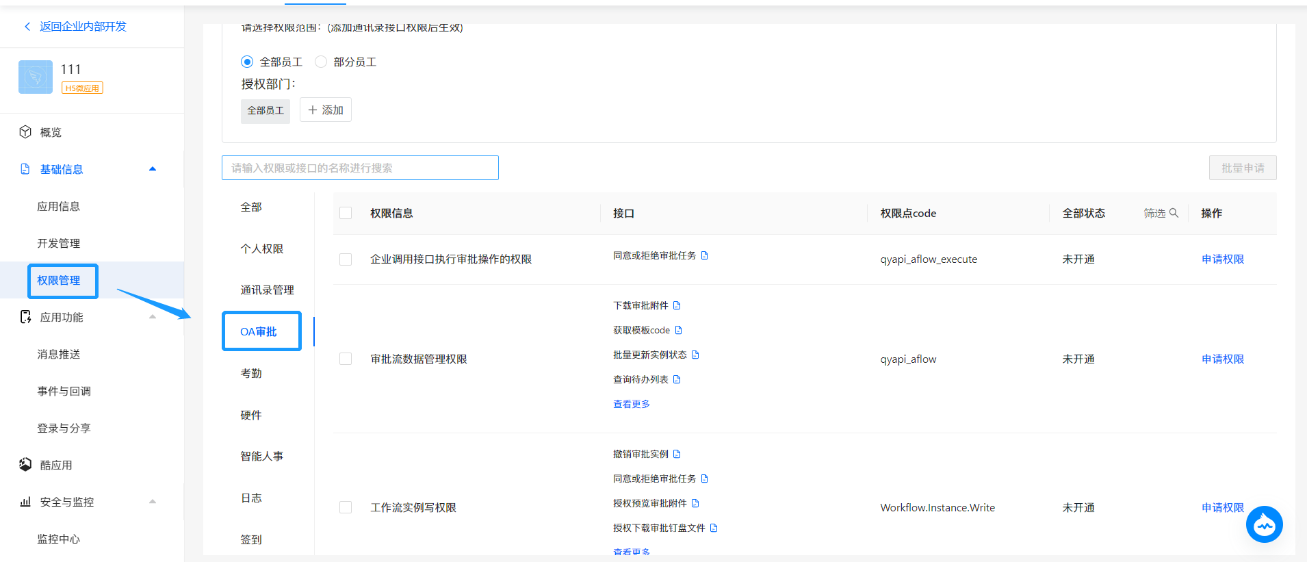Click the floating assistant chat icon

point(1264,525)
